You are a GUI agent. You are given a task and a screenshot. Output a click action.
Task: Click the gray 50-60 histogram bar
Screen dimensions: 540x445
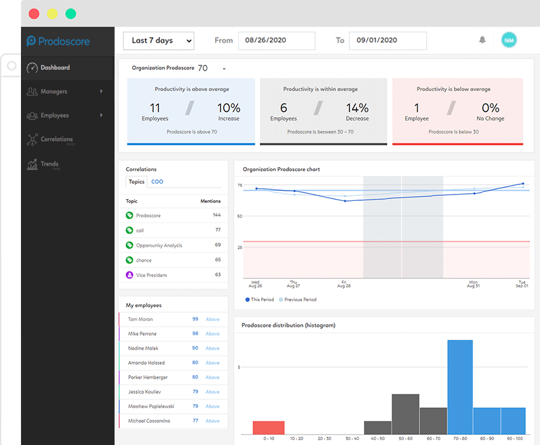tap(405, 414)
